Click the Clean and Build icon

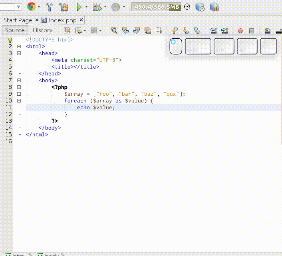(x=64, y=7)
